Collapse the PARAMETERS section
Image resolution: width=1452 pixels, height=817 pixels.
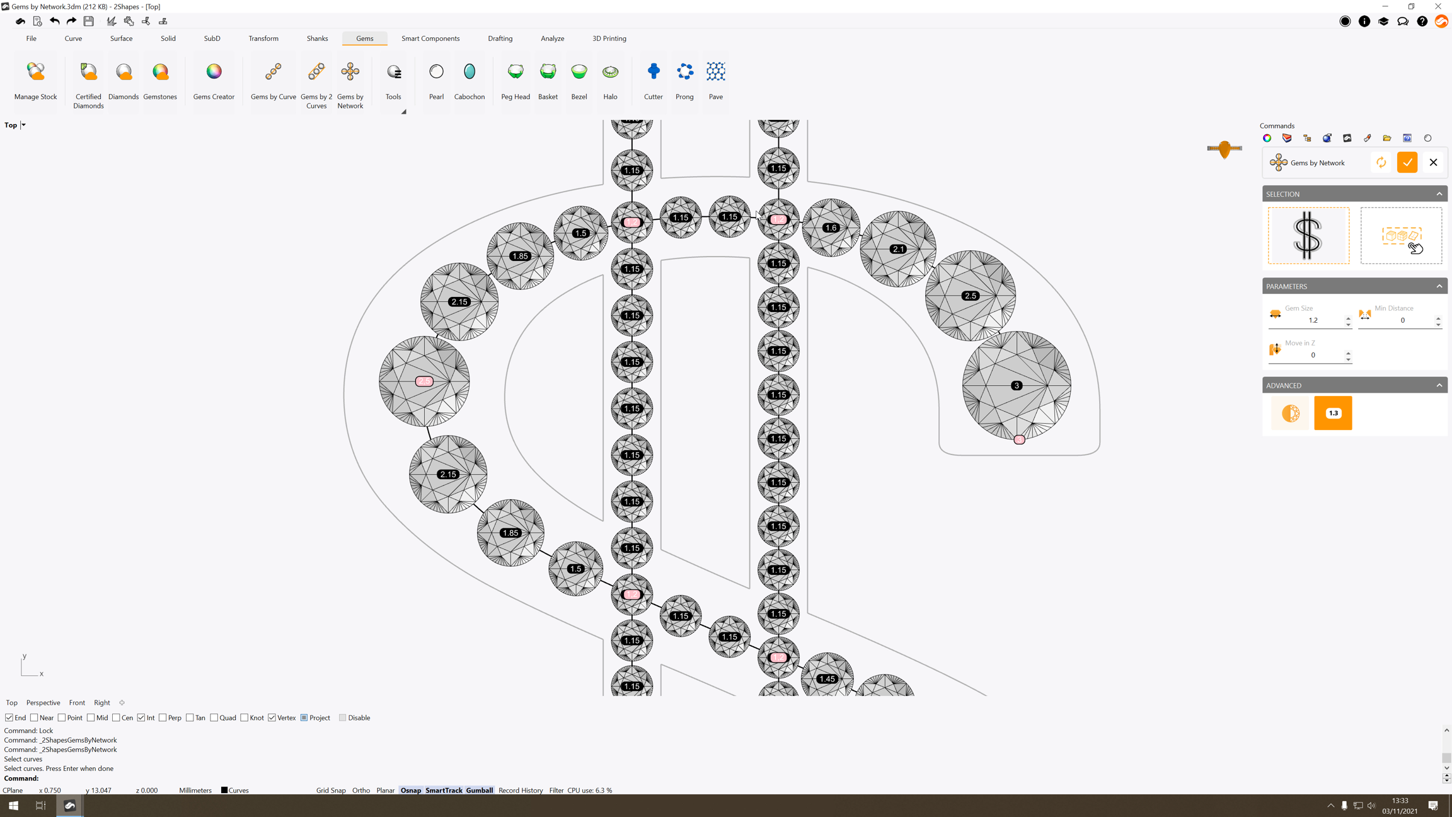(x=1439, y=286)
